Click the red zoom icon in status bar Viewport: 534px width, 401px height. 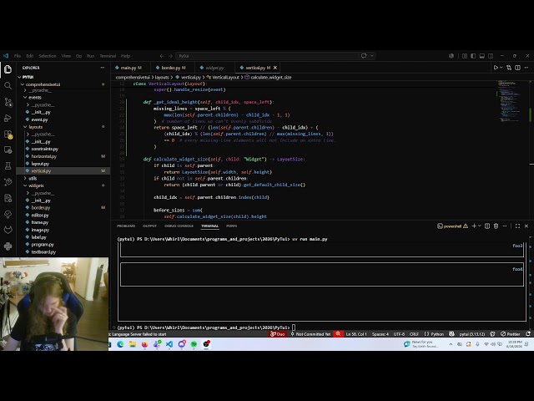tap(338, 334)
